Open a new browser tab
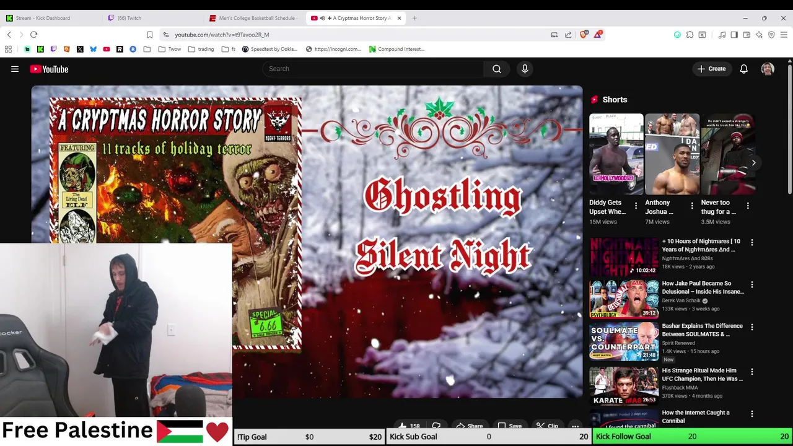The image size is (793, 446). point(414,18)
